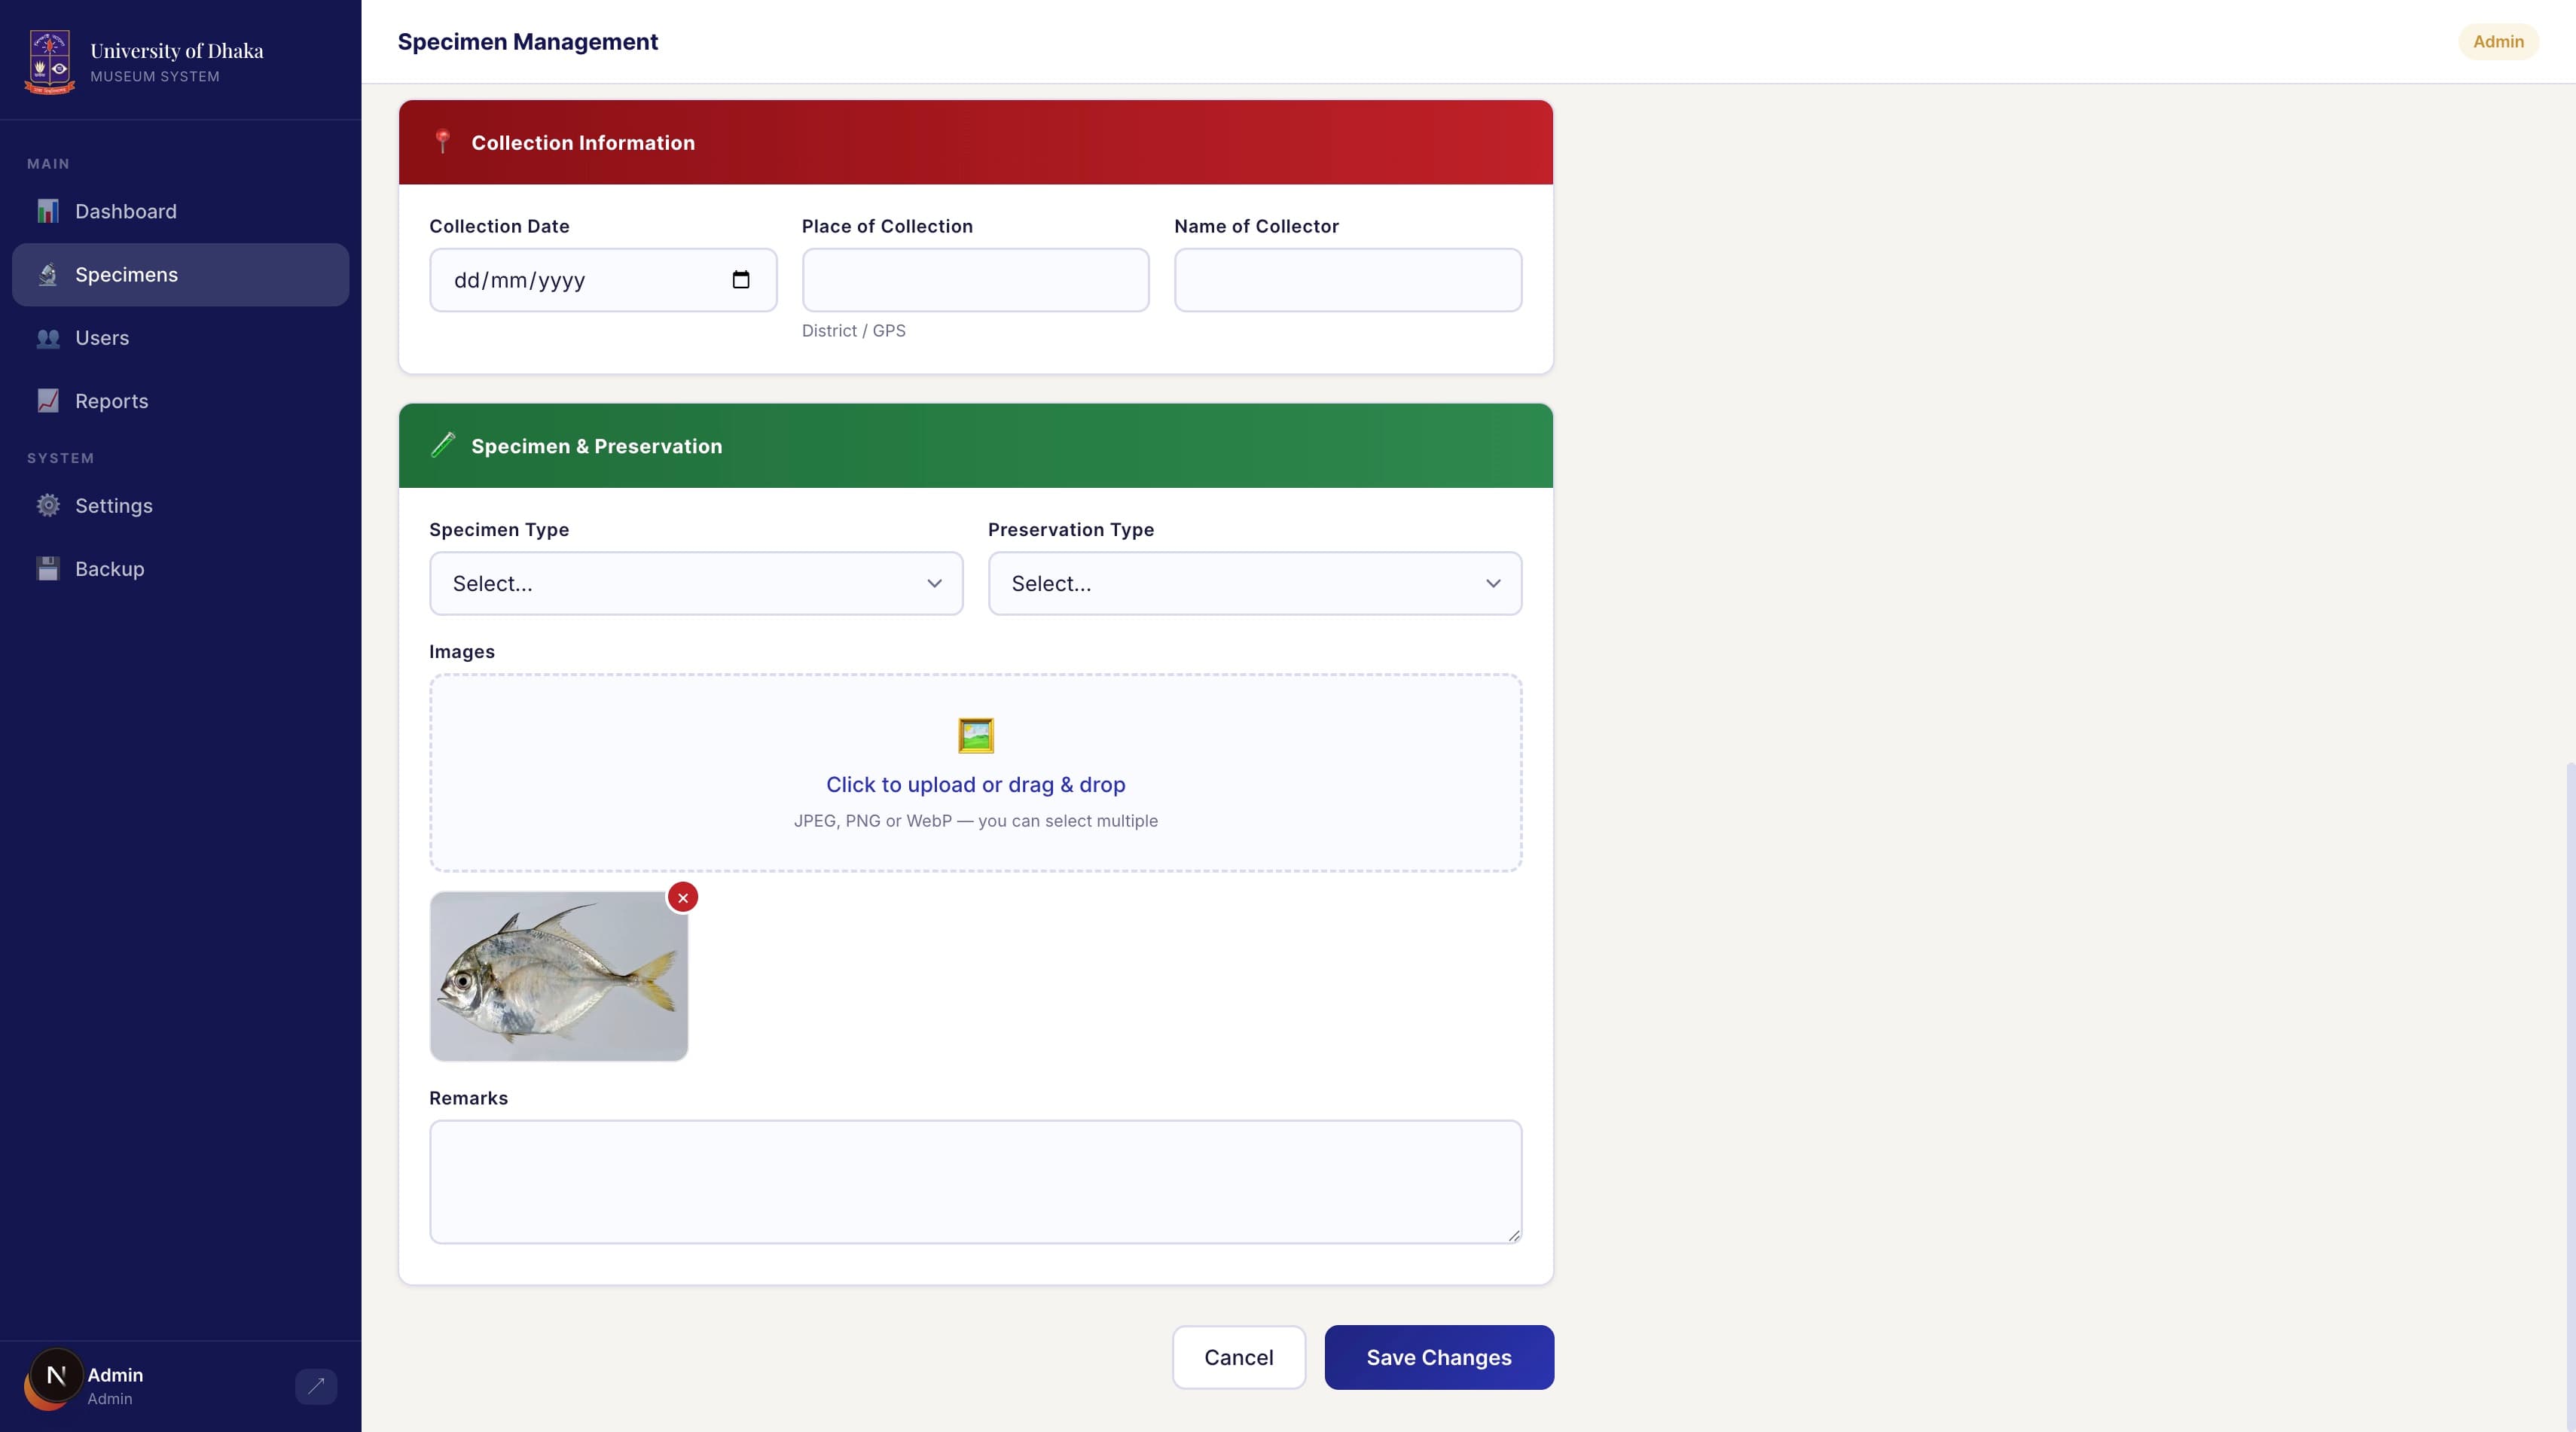This screenshot has width=2576, height=1432.
Task: Click the Backup floppy disk icon
Action: coord(48,568)
